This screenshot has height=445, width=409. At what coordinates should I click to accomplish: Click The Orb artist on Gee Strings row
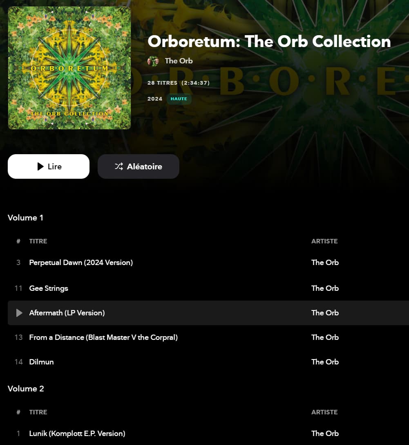(325, 288)
